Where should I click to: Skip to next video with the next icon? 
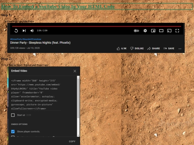coord(24,30)
